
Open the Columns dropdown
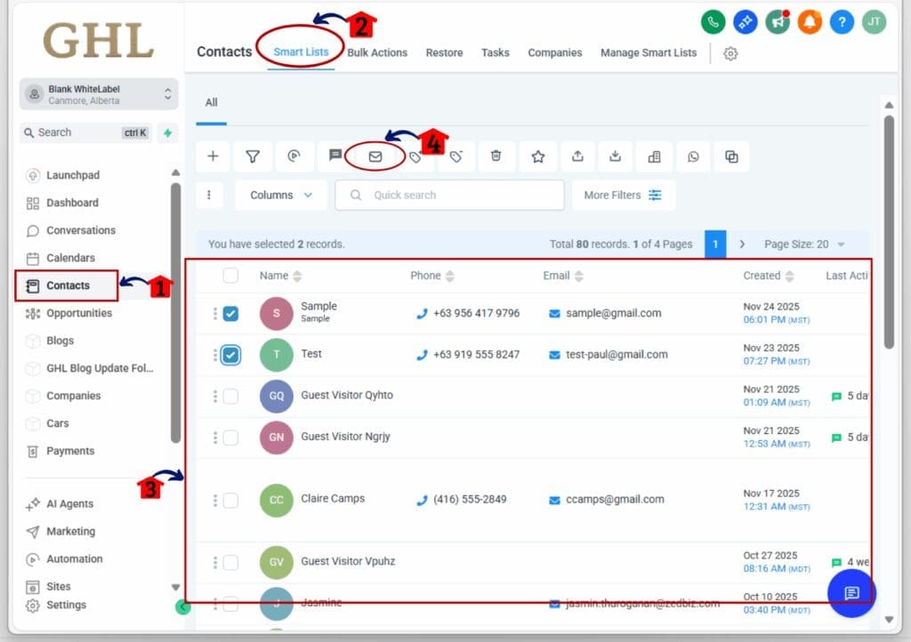(280, 195)
